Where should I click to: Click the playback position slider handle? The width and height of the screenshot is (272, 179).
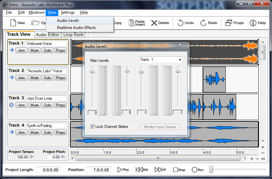click(211, 169)
